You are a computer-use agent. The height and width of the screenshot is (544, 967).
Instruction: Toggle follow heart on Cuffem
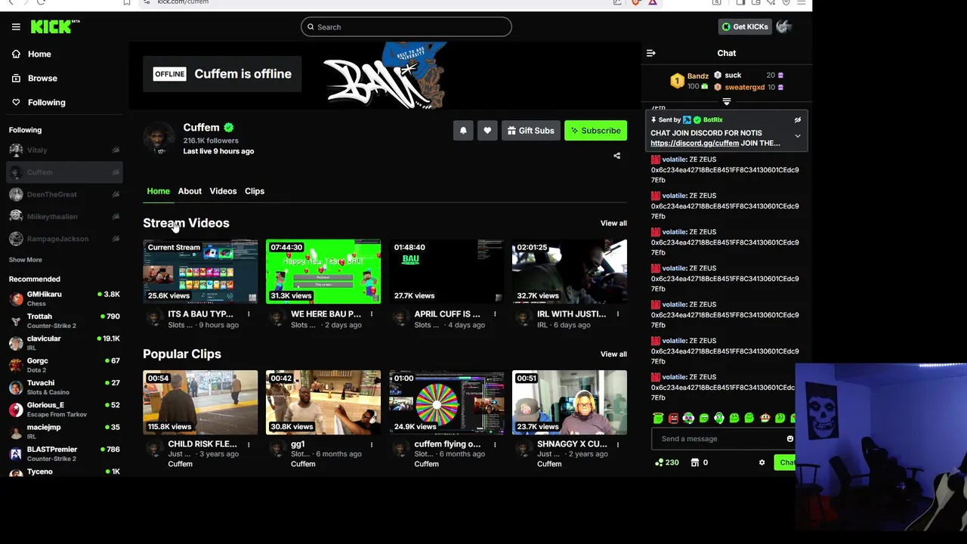tap(487, 131)
